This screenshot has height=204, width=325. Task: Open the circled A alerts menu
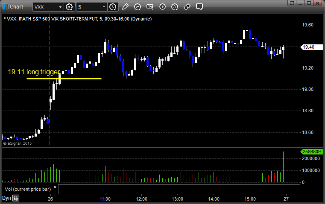click(175, 7)
